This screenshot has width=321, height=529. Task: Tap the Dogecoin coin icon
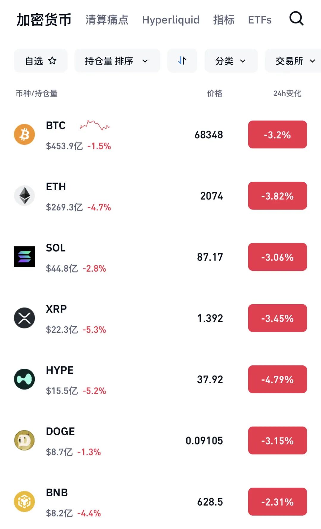[24, 440]
